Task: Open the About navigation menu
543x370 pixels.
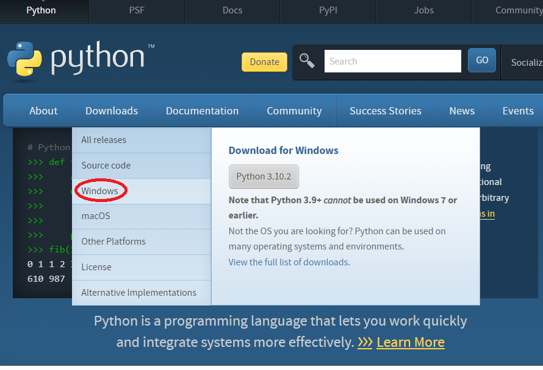Action: pyautogui.click(x=43, y=111)
